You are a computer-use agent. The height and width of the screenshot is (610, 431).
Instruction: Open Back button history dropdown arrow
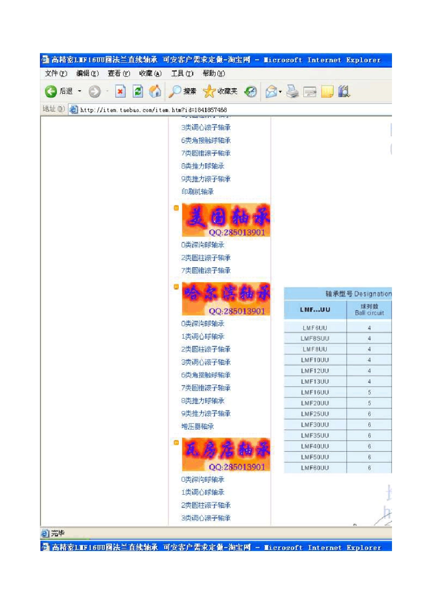(x=80, y=92)
